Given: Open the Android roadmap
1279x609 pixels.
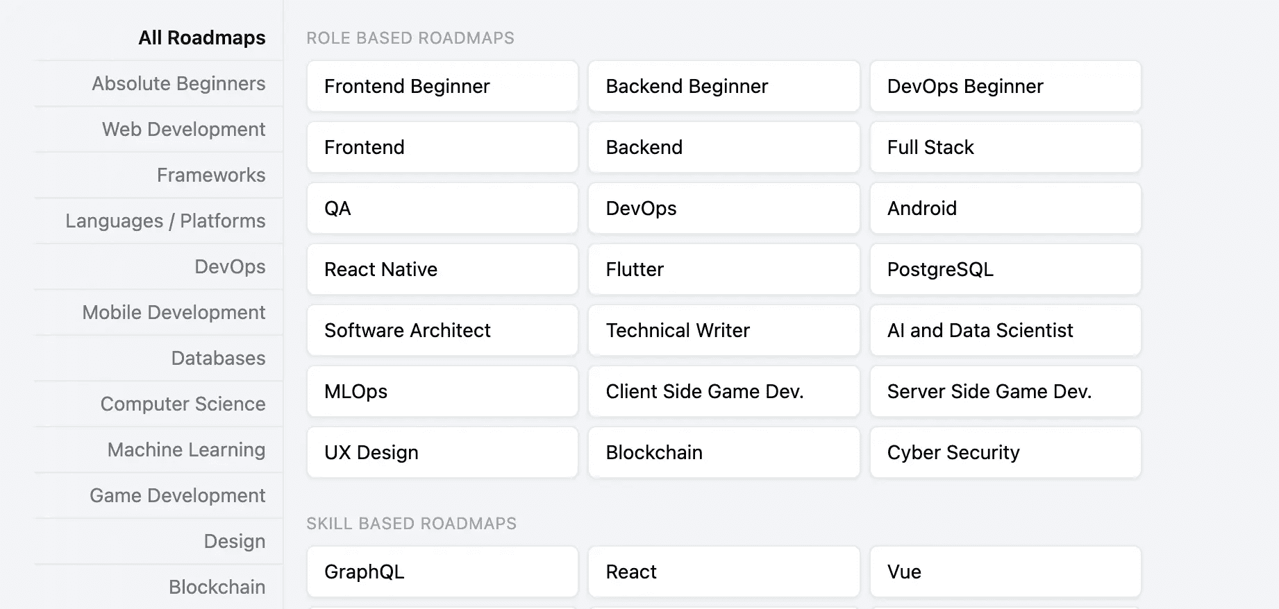Looking at the screenshot, I should [1005, 208].
